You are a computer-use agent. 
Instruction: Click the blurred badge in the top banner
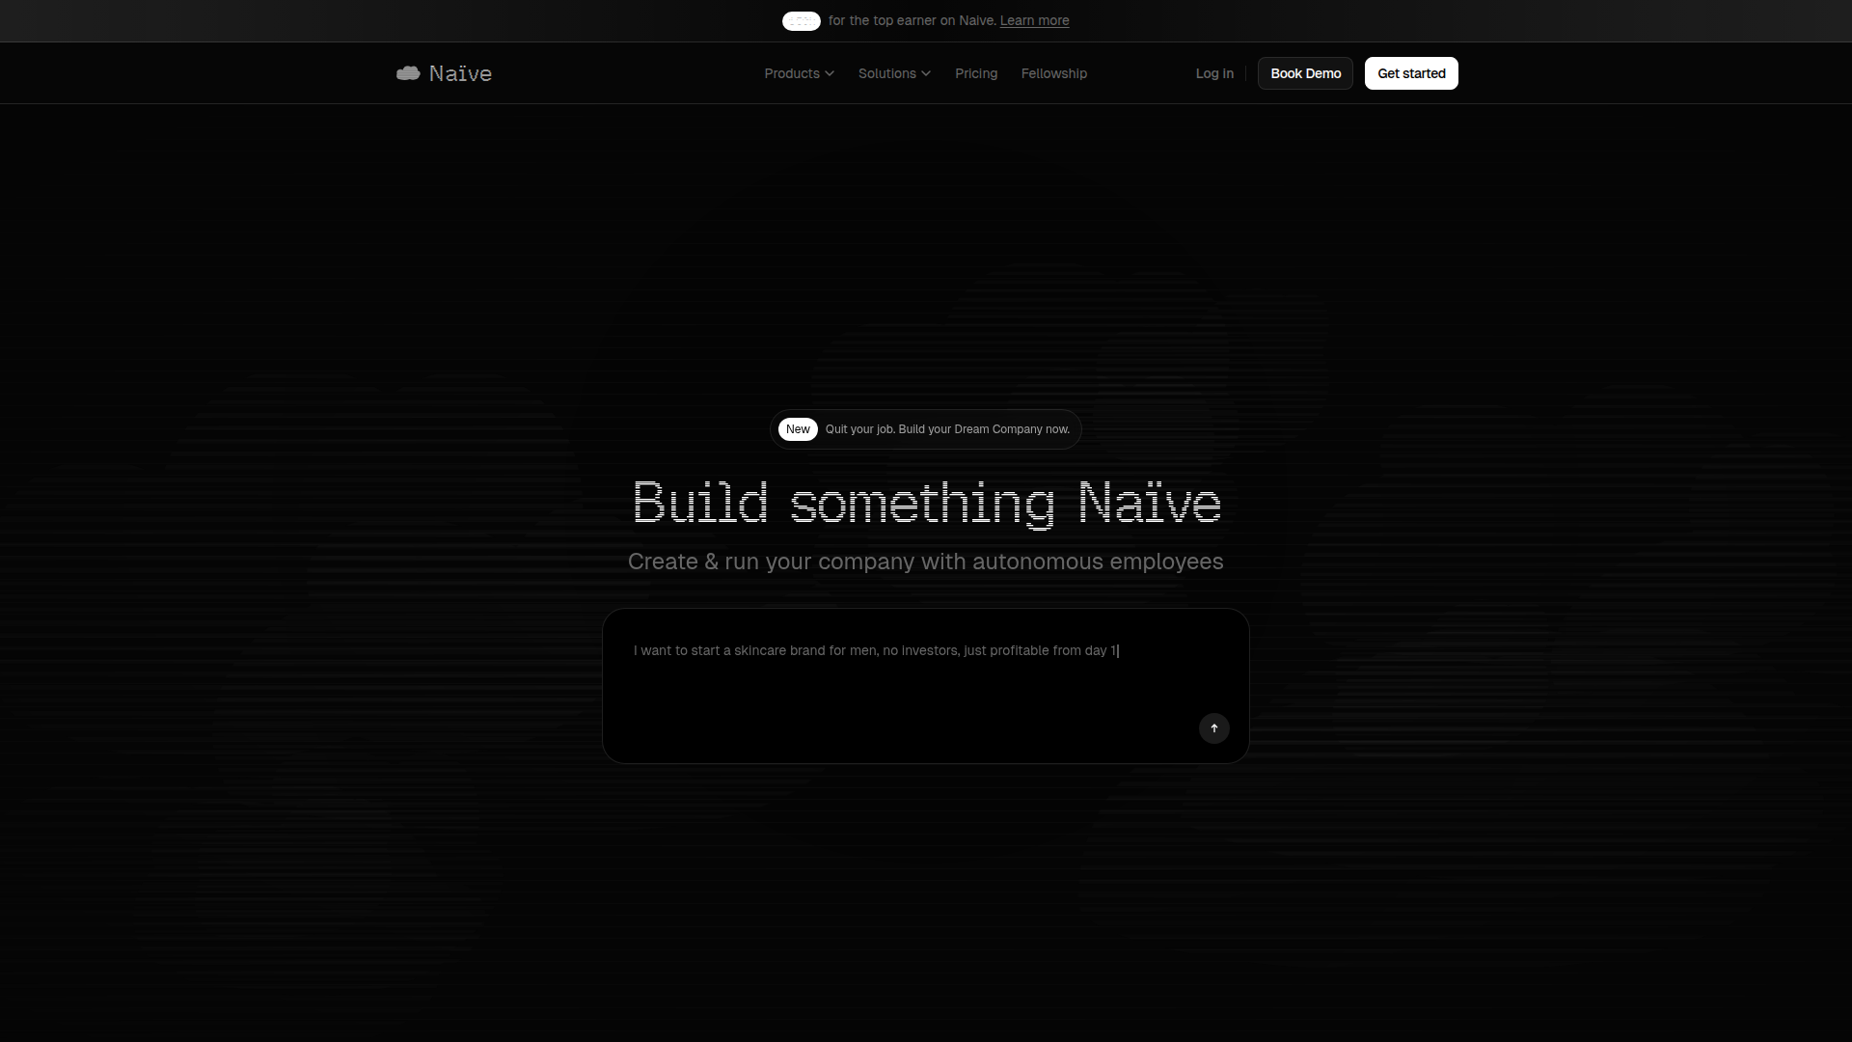click(x=801, y=20)
